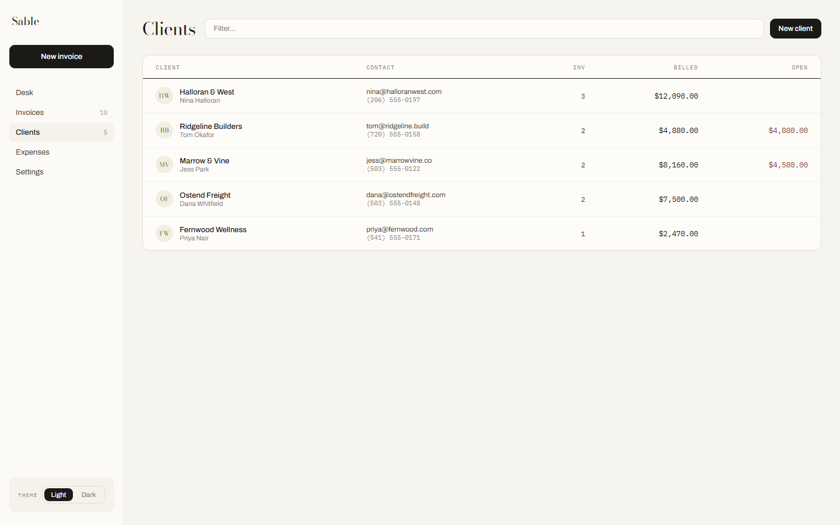
Task: Sort by the CLIENT column header
Action: 168,68
